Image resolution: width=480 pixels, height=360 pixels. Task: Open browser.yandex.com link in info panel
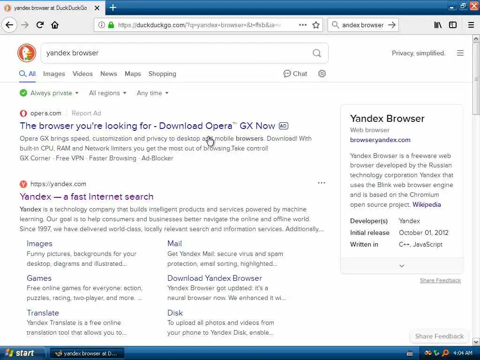pyautogui.click(x=380, y=140)
